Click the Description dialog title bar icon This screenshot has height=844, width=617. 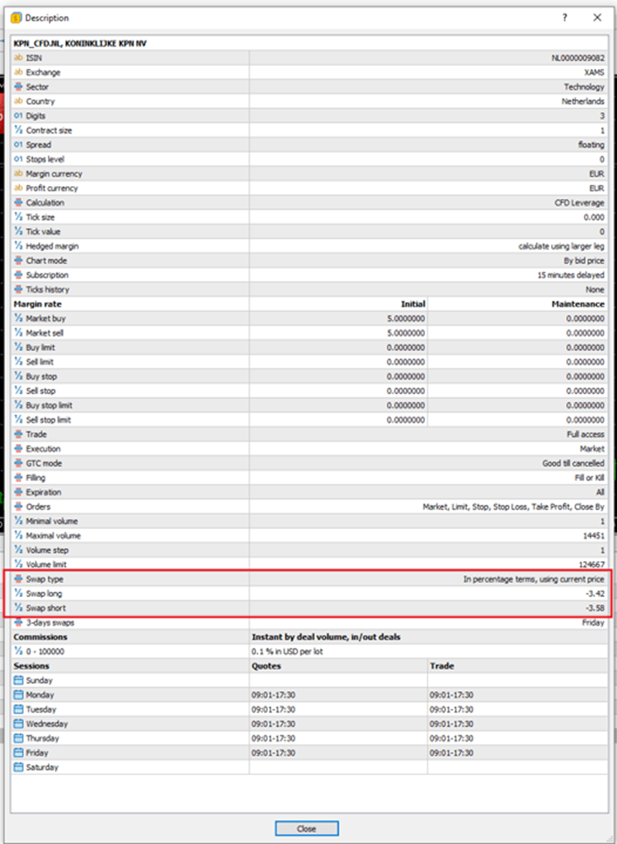(x=17, y=17)
